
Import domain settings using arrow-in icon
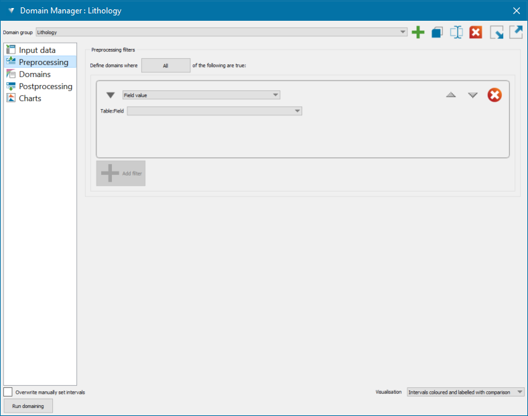(497, 32)
